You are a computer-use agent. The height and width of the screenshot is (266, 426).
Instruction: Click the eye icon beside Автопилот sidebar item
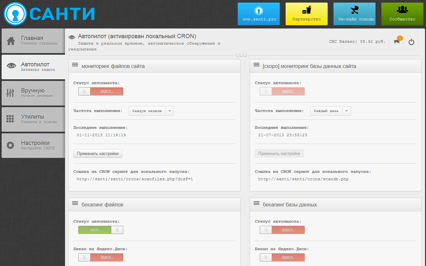[x=11, y=66]
